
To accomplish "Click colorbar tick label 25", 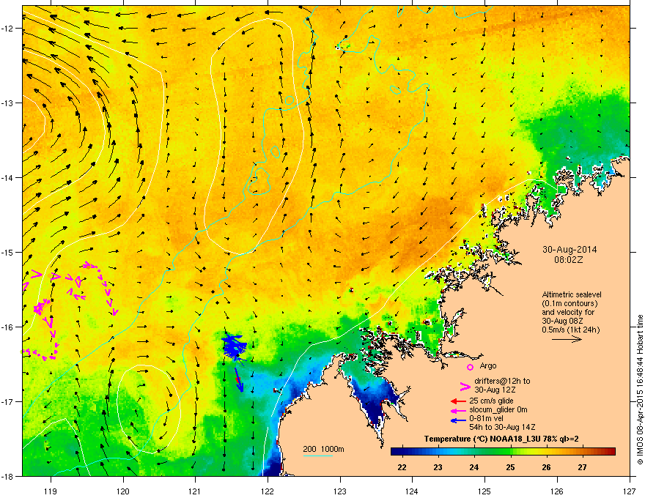I will (510, 467).
